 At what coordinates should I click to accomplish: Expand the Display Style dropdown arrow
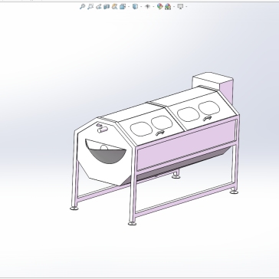tap(141, 7)
